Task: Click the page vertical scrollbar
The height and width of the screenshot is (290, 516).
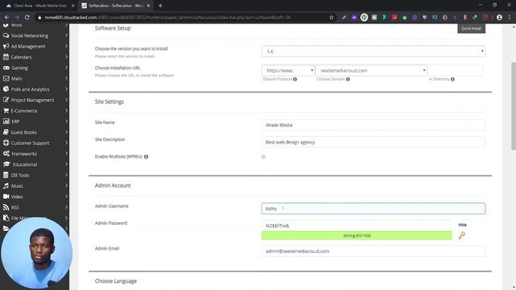Action: (514, 106)
